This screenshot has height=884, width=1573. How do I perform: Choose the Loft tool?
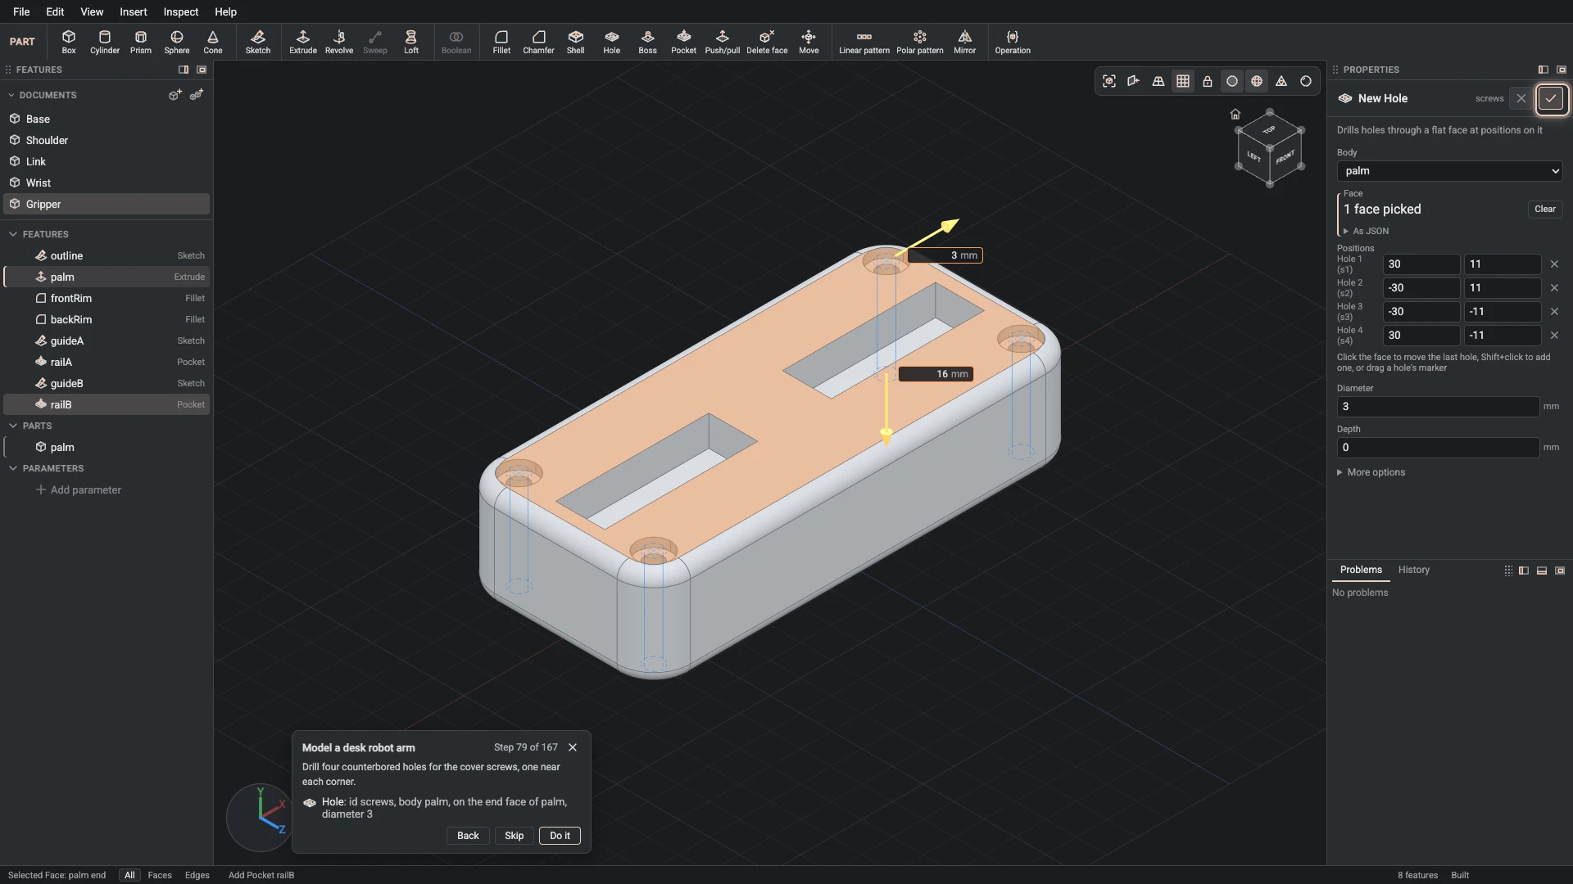click(411, 42)
